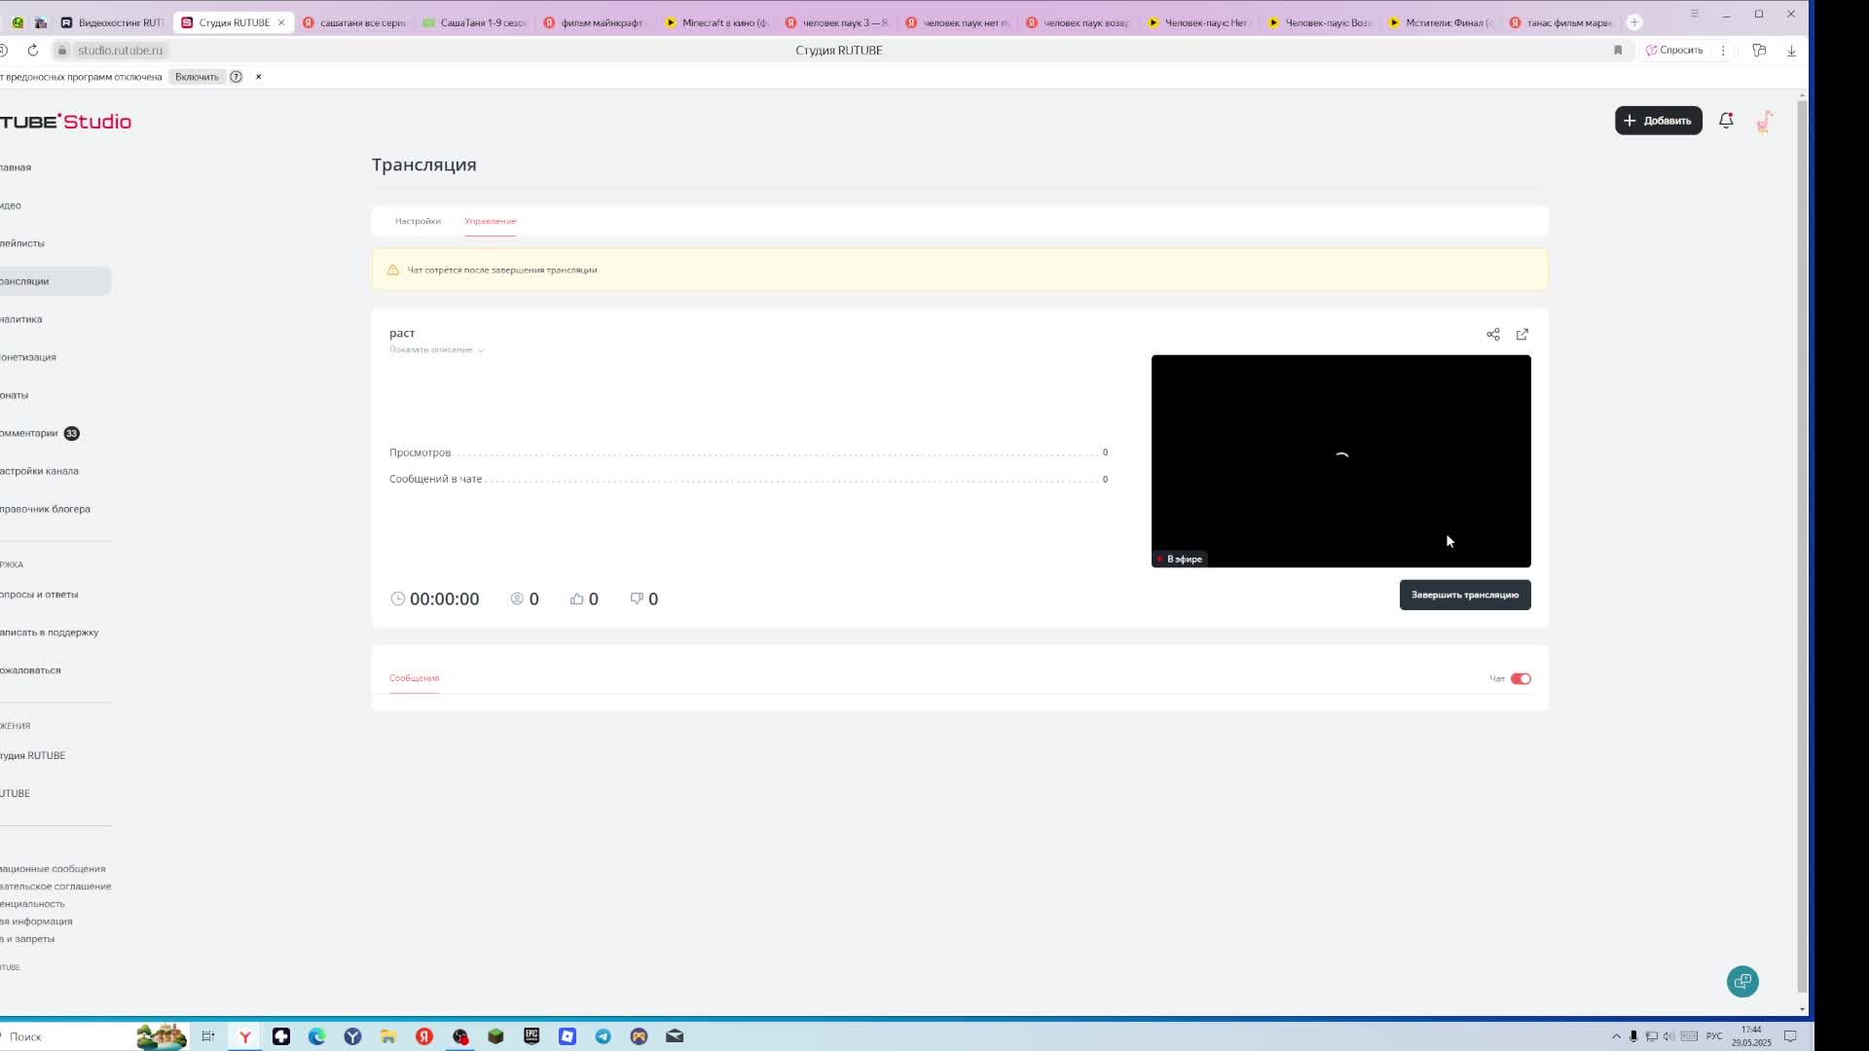Click the live stream preview player
Image resolution: width=1869 pixels, height=1051 pixels.
1340,460
